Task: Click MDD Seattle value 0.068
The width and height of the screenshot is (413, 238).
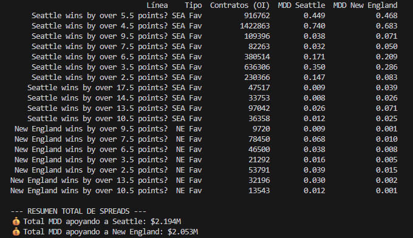Action: 314,139
